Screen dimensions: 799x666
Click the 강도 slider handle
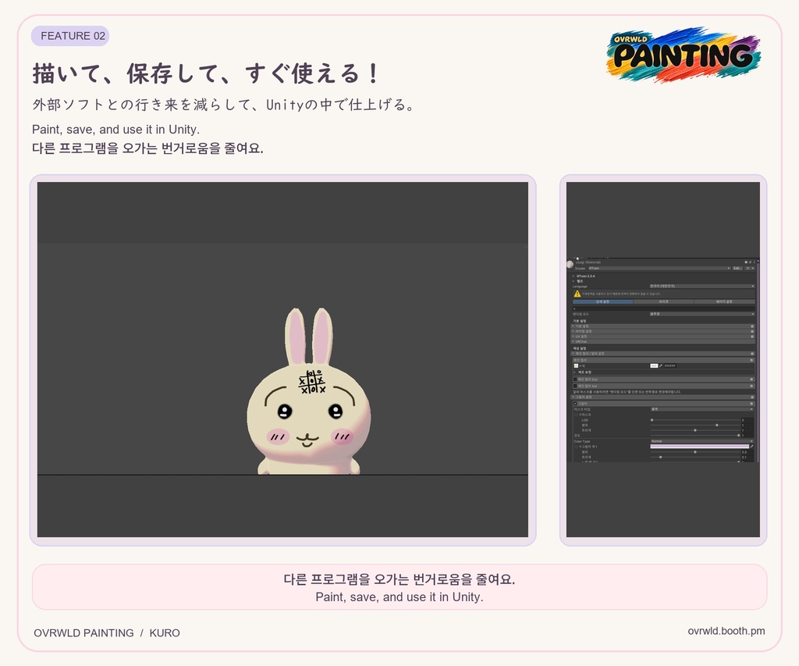click(x=738, y=436)
